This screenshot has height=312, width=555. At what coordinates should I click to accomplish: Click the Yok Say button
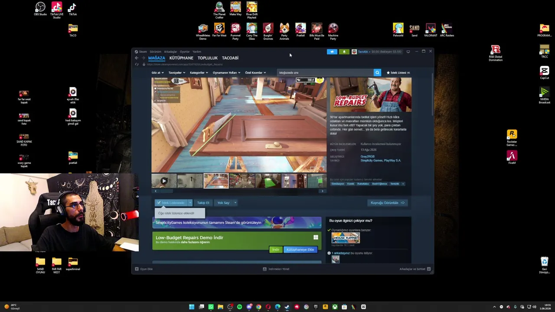coord(223,203)
